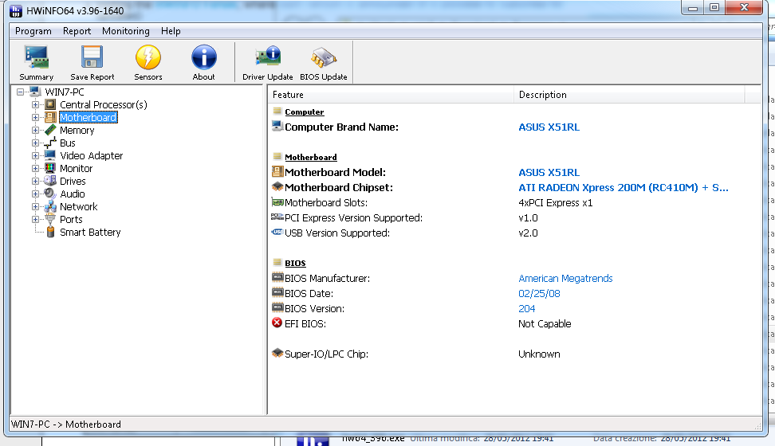Expand the Bus tree node
775x446 pixels.
(35, 143)
